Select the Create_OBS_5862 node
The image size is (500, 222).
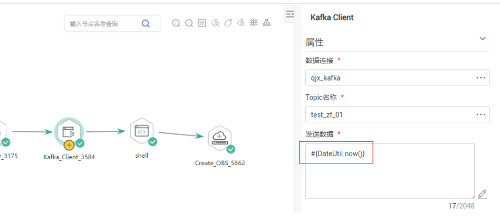pos(219,138)
